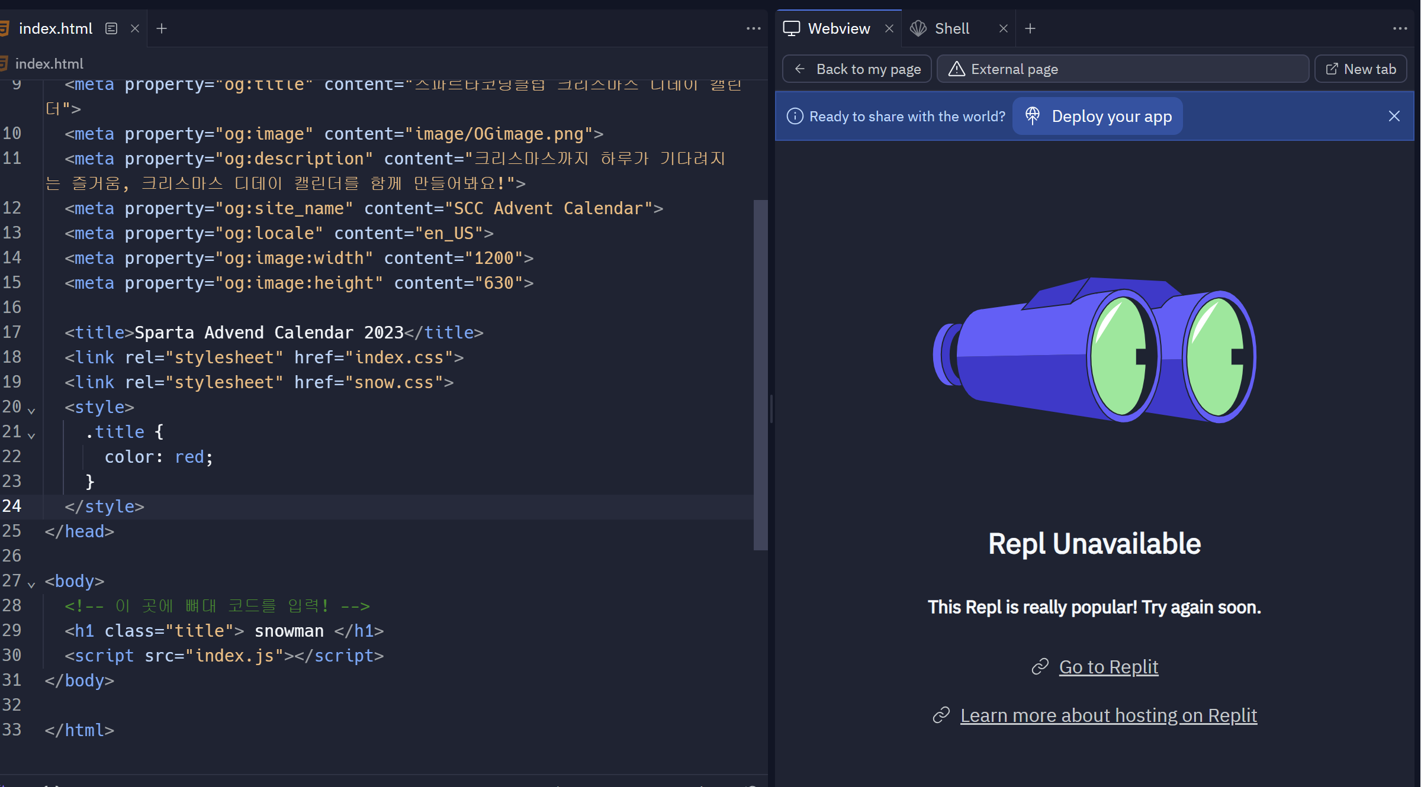Open the editor pane three-dots menu
1421x787 pixels.
point(753,28)
